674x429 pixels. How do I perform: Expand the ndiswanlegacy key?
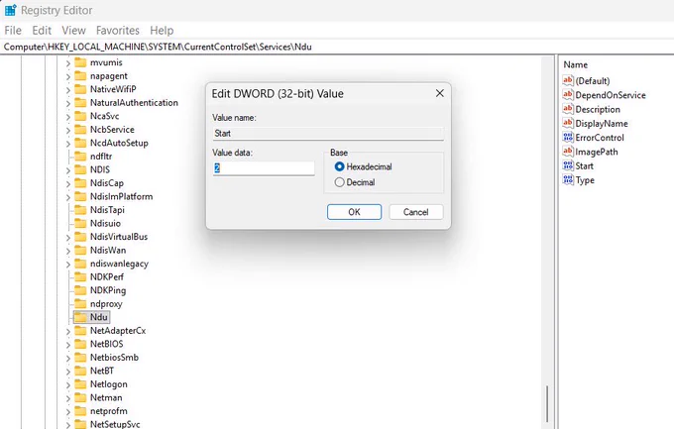(68, 264)
